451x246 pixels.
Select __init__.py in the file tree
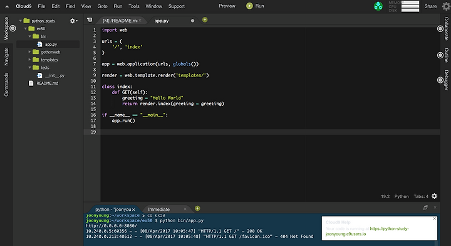[54, 75]
